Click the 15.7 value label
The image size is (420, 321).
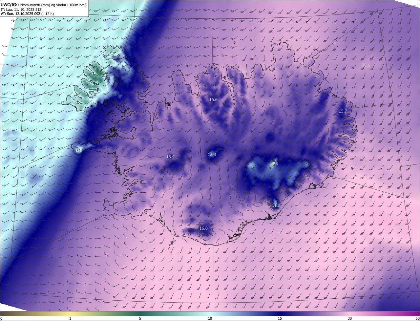pos(343,111)
